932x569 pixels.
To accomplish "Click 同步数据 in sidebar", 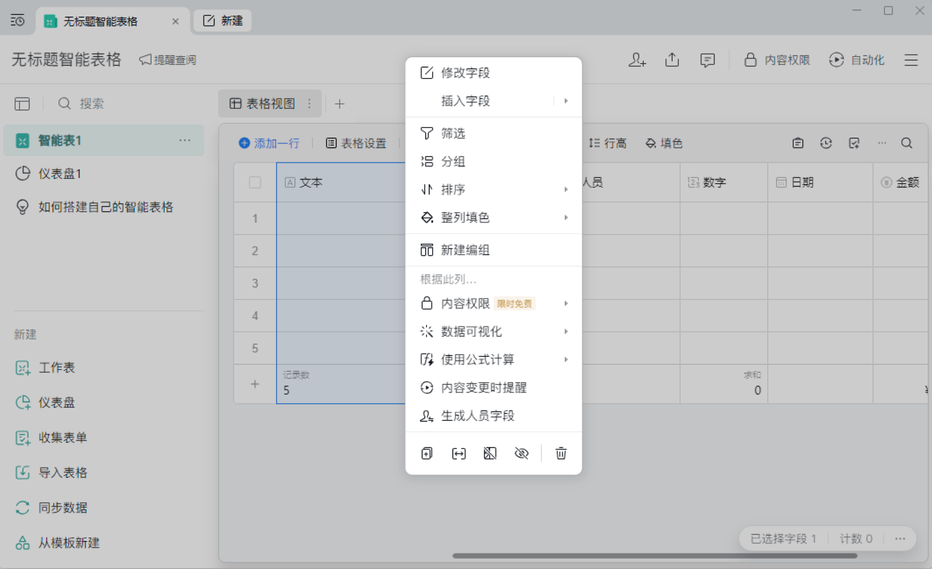I will point(51,508).
